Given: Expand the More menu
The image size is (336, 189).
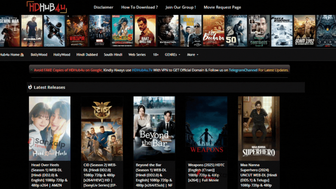Looking at the screenshot, I should [x=192, y=55].
